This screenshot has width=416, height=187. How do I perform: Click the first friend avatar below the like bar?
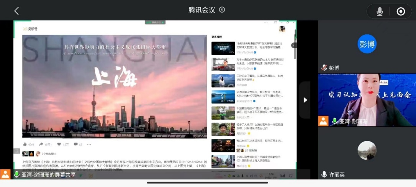(x=25, y=154)
